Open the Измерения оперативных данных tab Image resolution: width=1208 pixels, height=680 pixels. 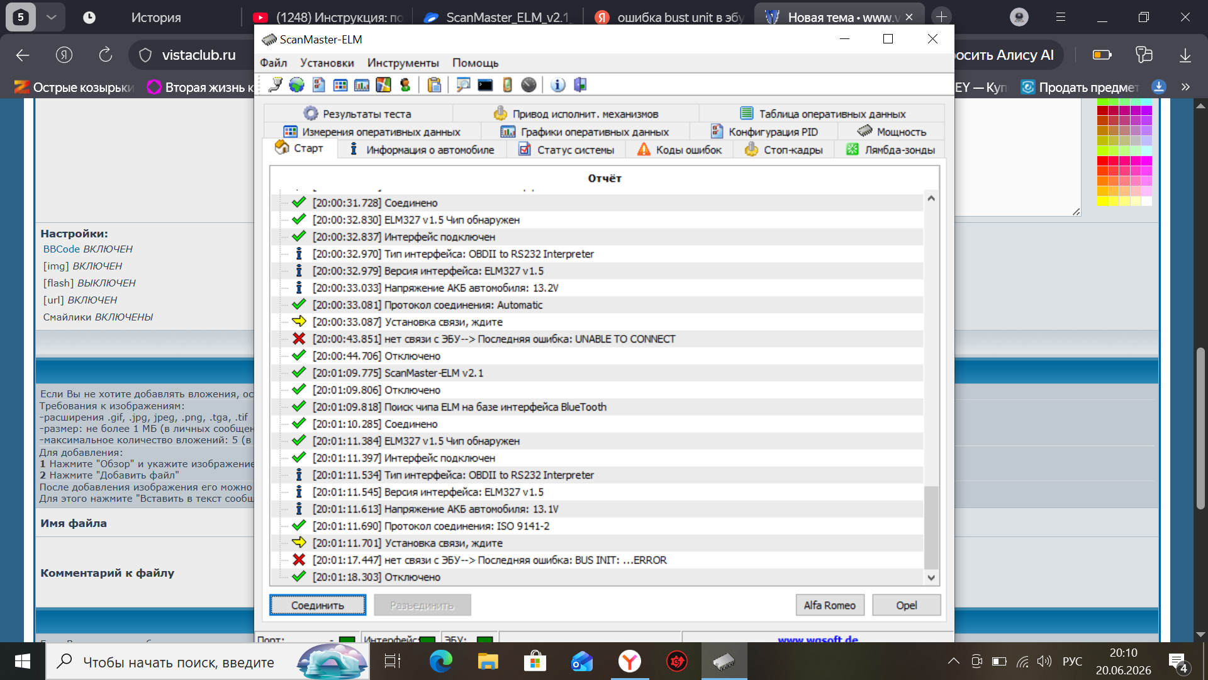pyautogui.click(x=372, y=132)
